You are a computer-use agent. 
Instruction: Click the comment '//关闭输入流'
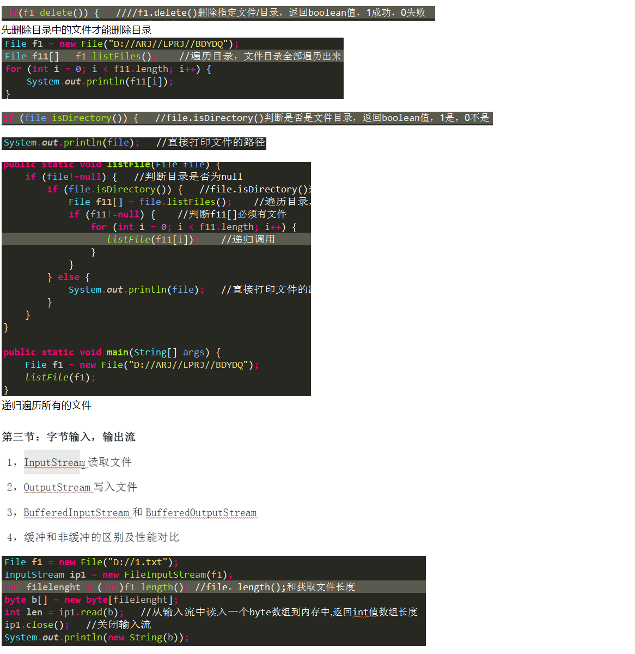[119, 625]
